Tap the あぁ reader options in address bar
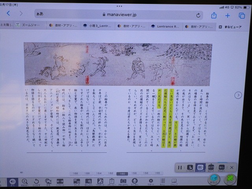The image size is (252, 189). point(40,15)
